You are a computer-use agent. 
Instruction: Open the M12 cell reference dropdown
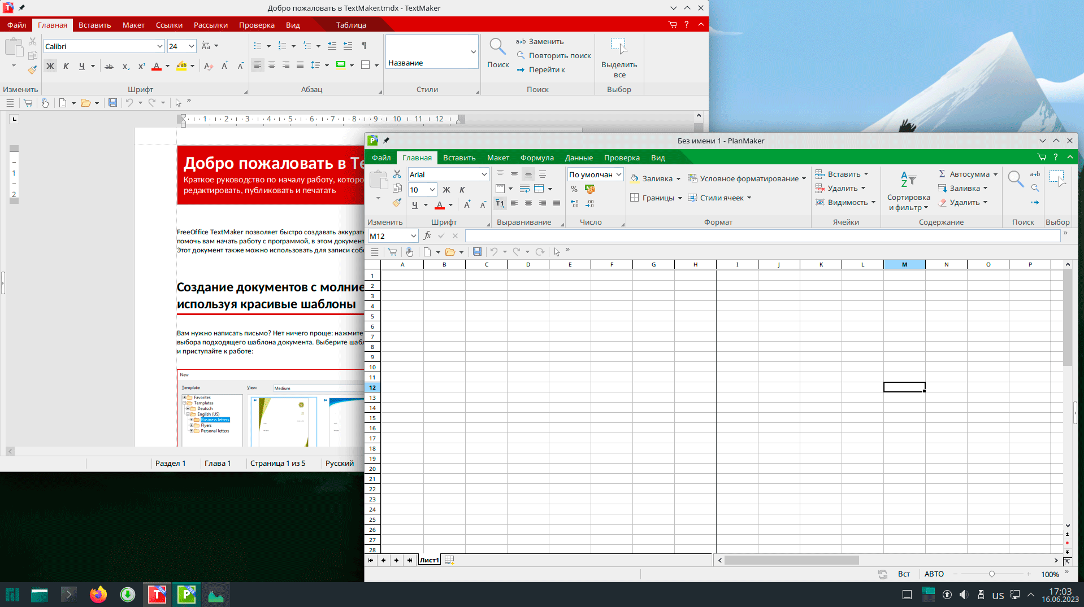tap(413, 236)
